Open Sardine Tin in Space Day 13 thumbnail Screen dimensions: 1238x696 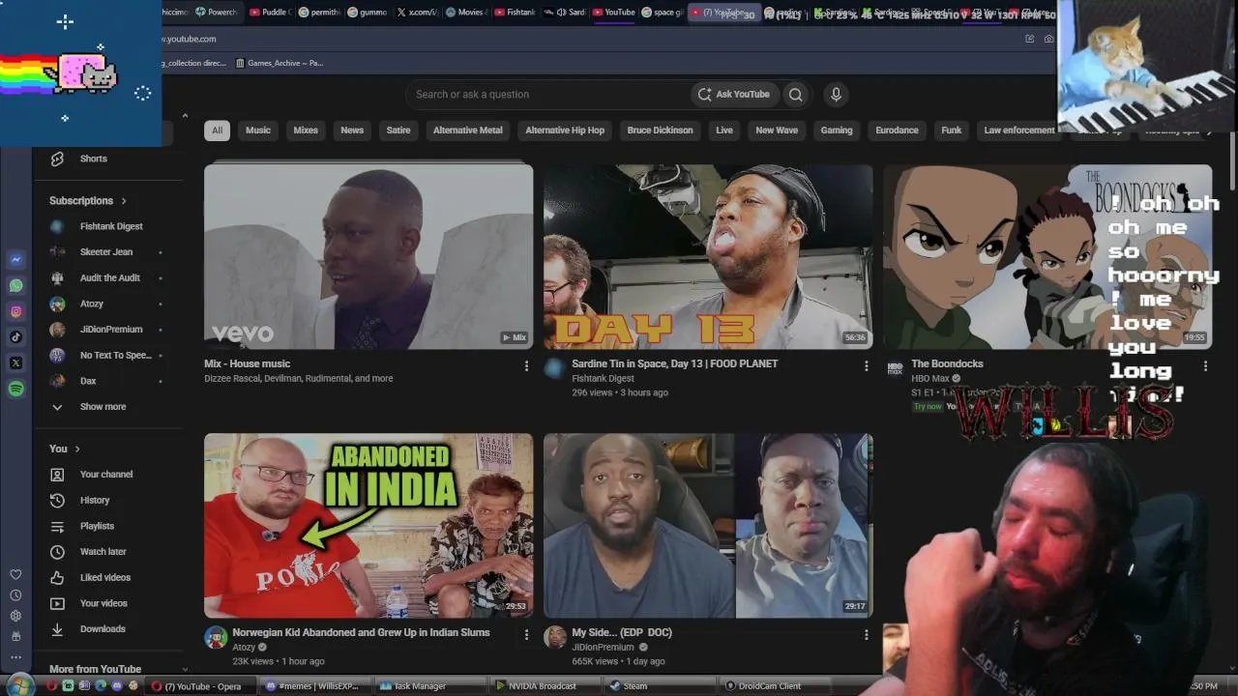708,256
